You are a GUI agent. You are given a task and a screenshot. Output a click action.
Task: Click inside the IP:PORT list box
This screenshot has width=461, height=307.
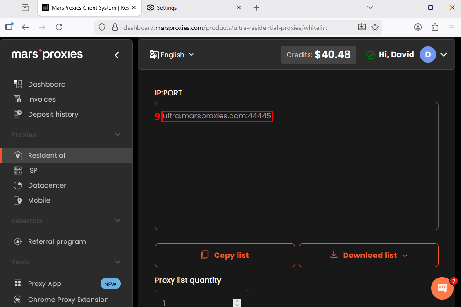click(x=296, y=166)
